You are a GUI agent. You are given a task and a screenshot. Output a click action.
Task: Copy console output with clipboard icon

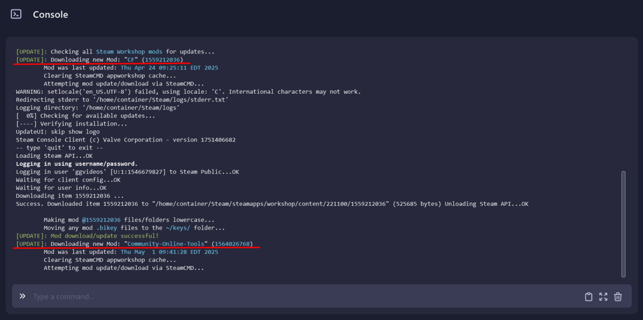point(589,296)
